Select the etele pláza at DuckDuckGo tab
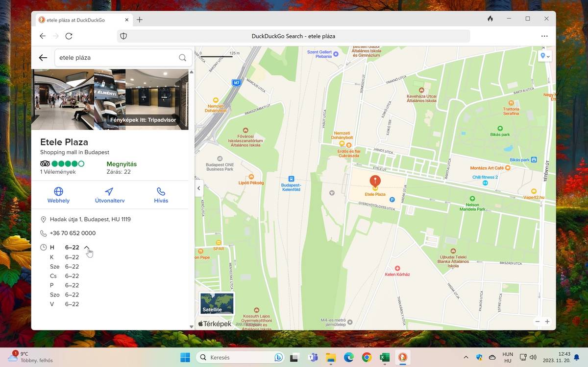The height and width of the screenshot is (367, 588). pyautogui.click(x=84, y=20)
